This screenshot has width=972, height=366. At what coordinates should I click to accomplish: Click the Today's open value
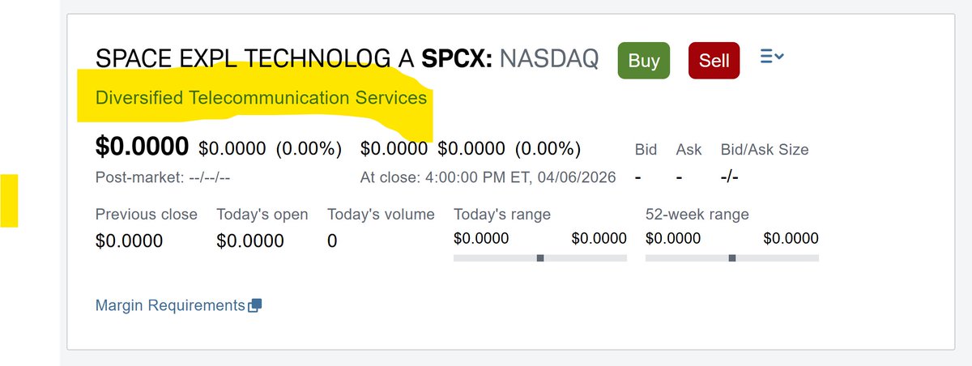pos(250,240)
